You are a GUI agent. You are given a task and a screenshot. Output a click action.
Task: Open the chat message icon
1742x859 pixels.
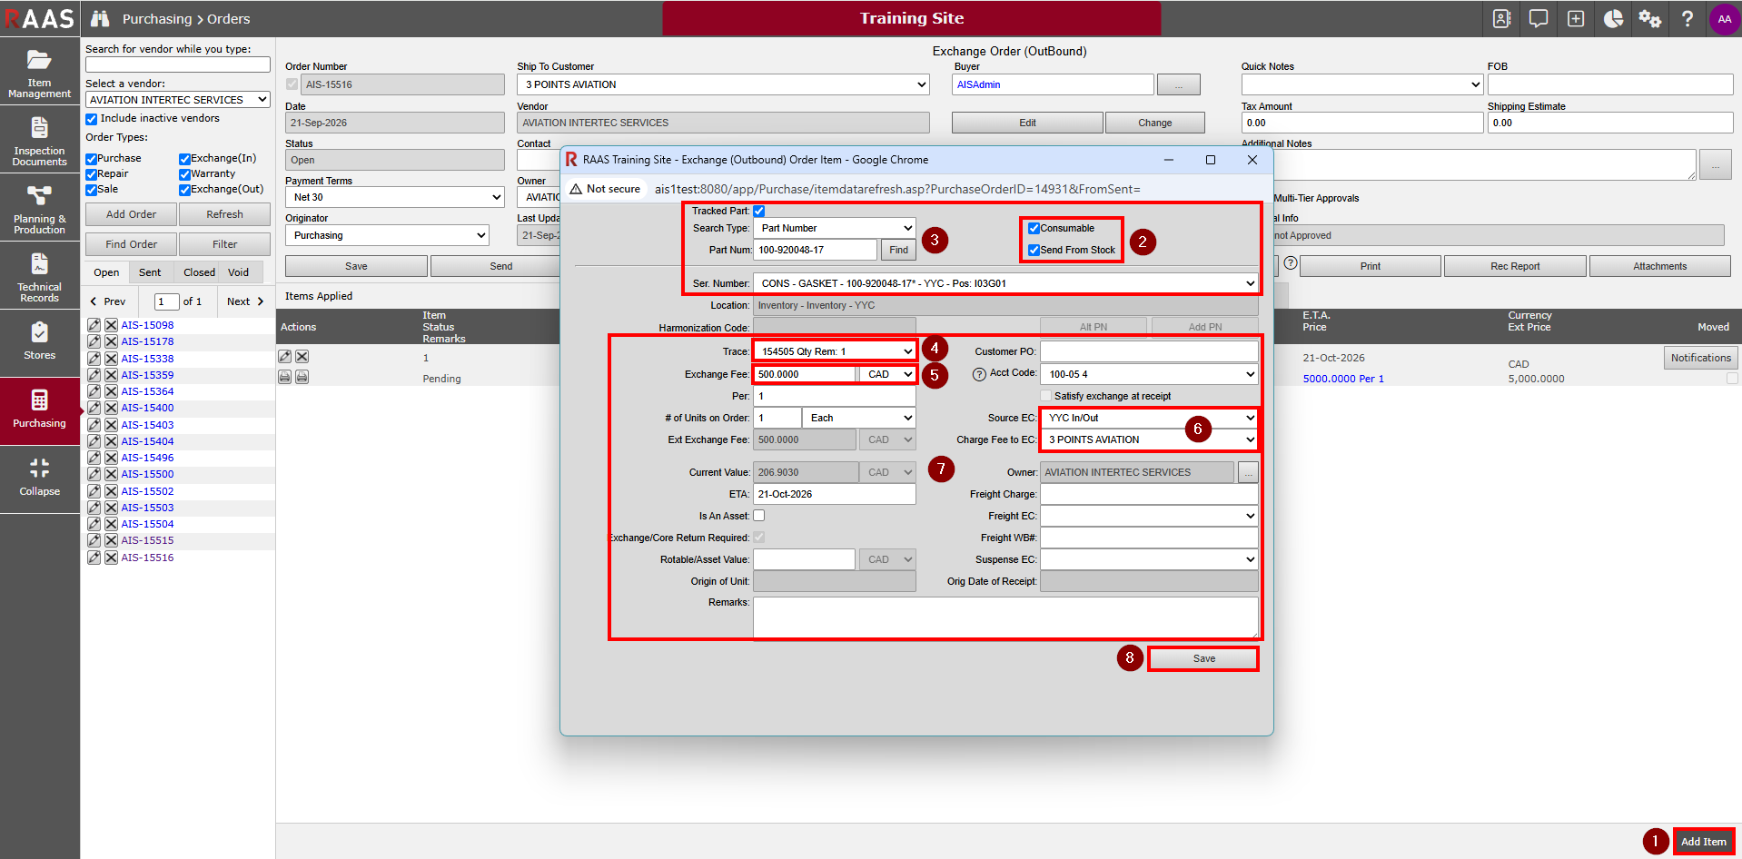coord(1539,18)
